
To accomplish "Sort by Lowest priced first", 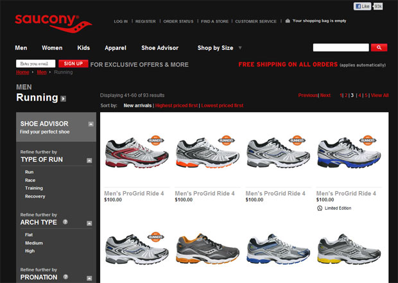I will [x=222, y=105].
